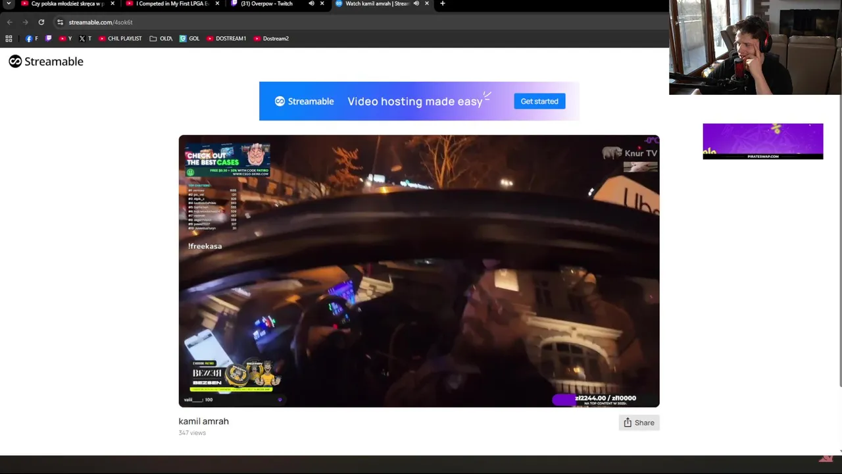
Task: Open the bookmarks apps grid icon
Action: pyautogui.click(x=9, y=39)
